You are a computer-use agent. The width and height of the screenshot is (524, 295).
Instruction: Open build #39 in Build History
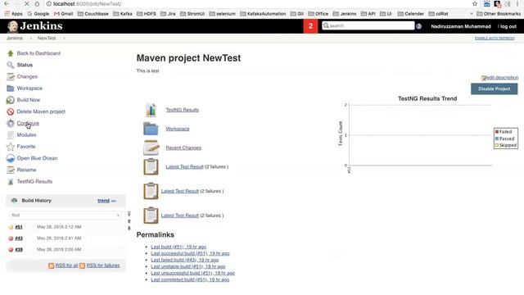[x=19, y=249]
